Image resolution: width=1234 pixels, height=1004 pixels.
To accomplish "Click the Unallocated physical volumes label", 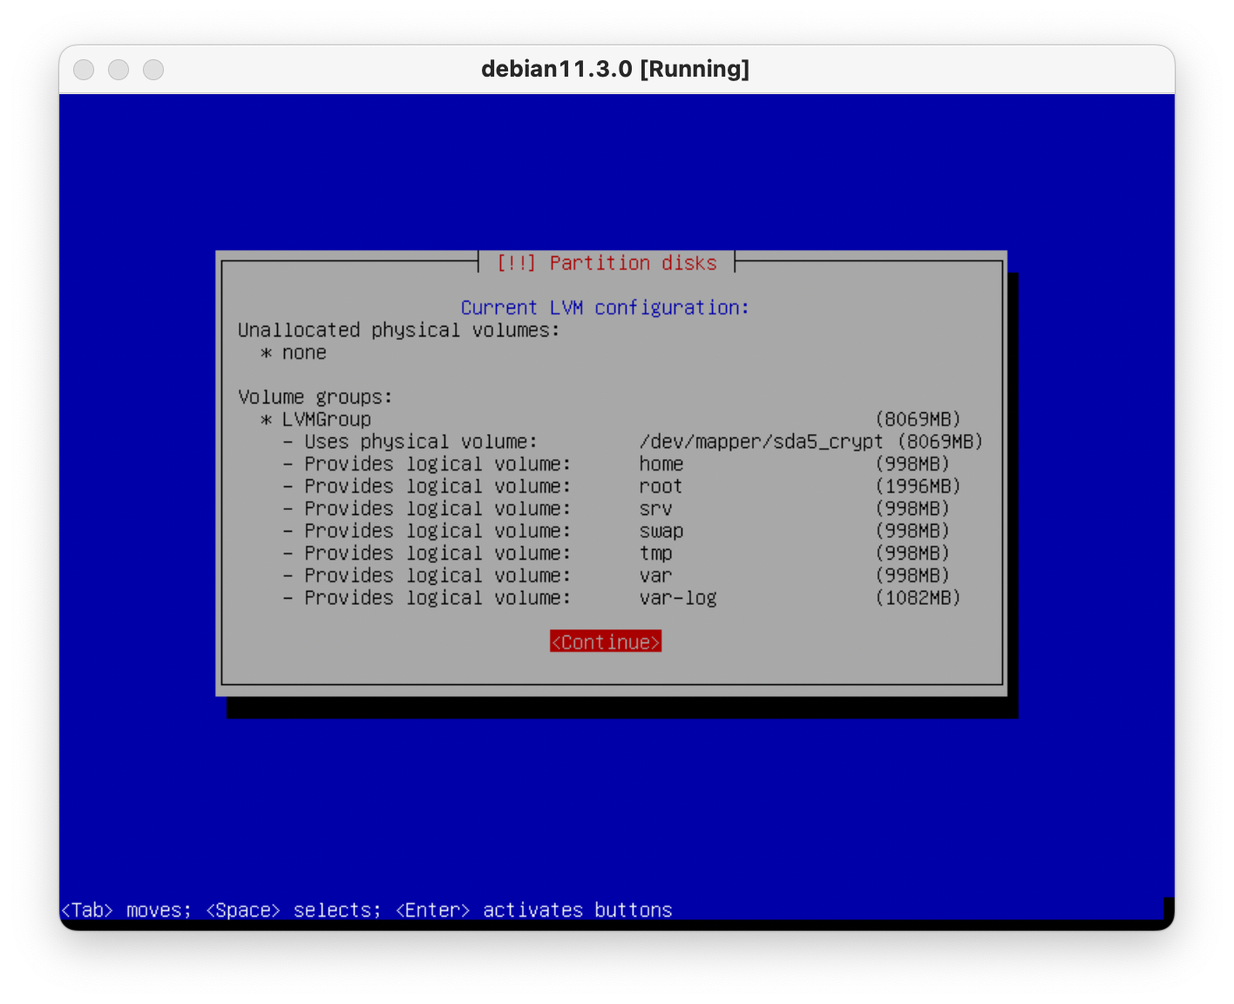I will point(398,330).
